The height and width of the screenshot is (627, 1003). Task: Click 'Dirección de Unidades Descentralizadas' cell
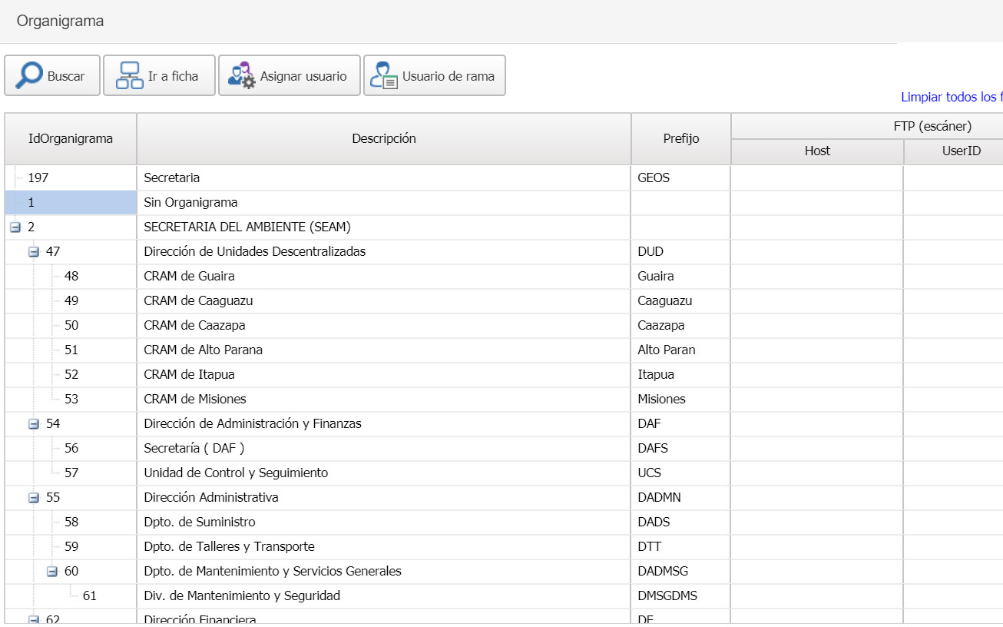tap(384, 252)
